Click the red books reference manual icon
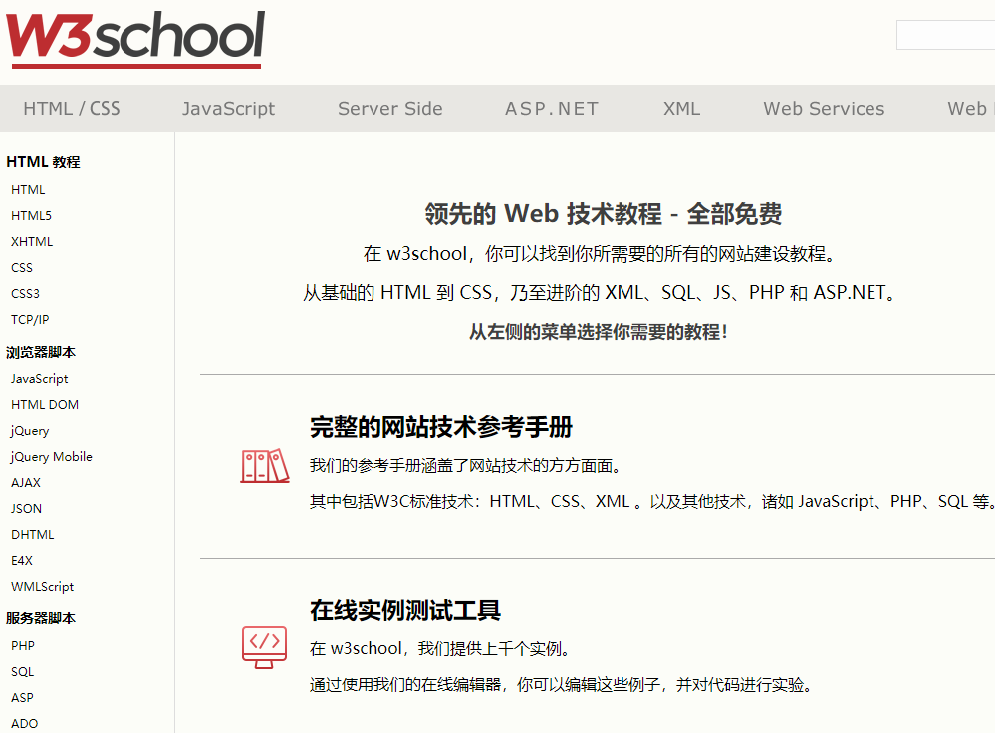 coord(263,464)
